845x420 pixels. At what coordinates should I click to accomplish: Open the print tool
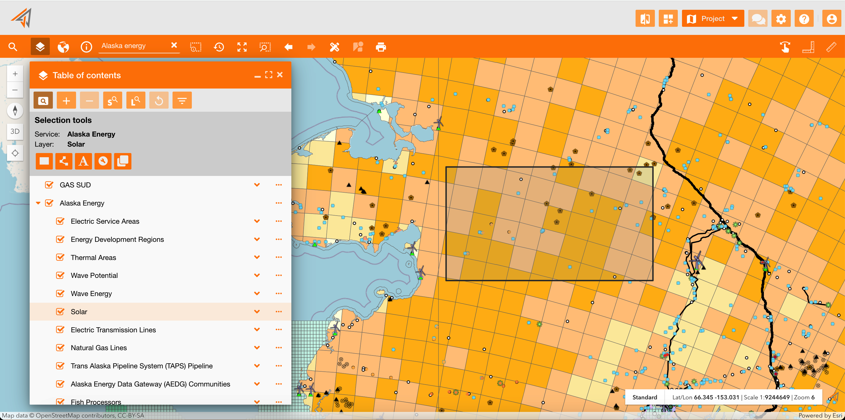point(381,47)
